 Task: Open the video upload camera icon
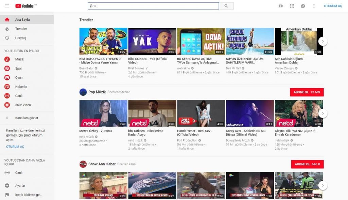281,6
